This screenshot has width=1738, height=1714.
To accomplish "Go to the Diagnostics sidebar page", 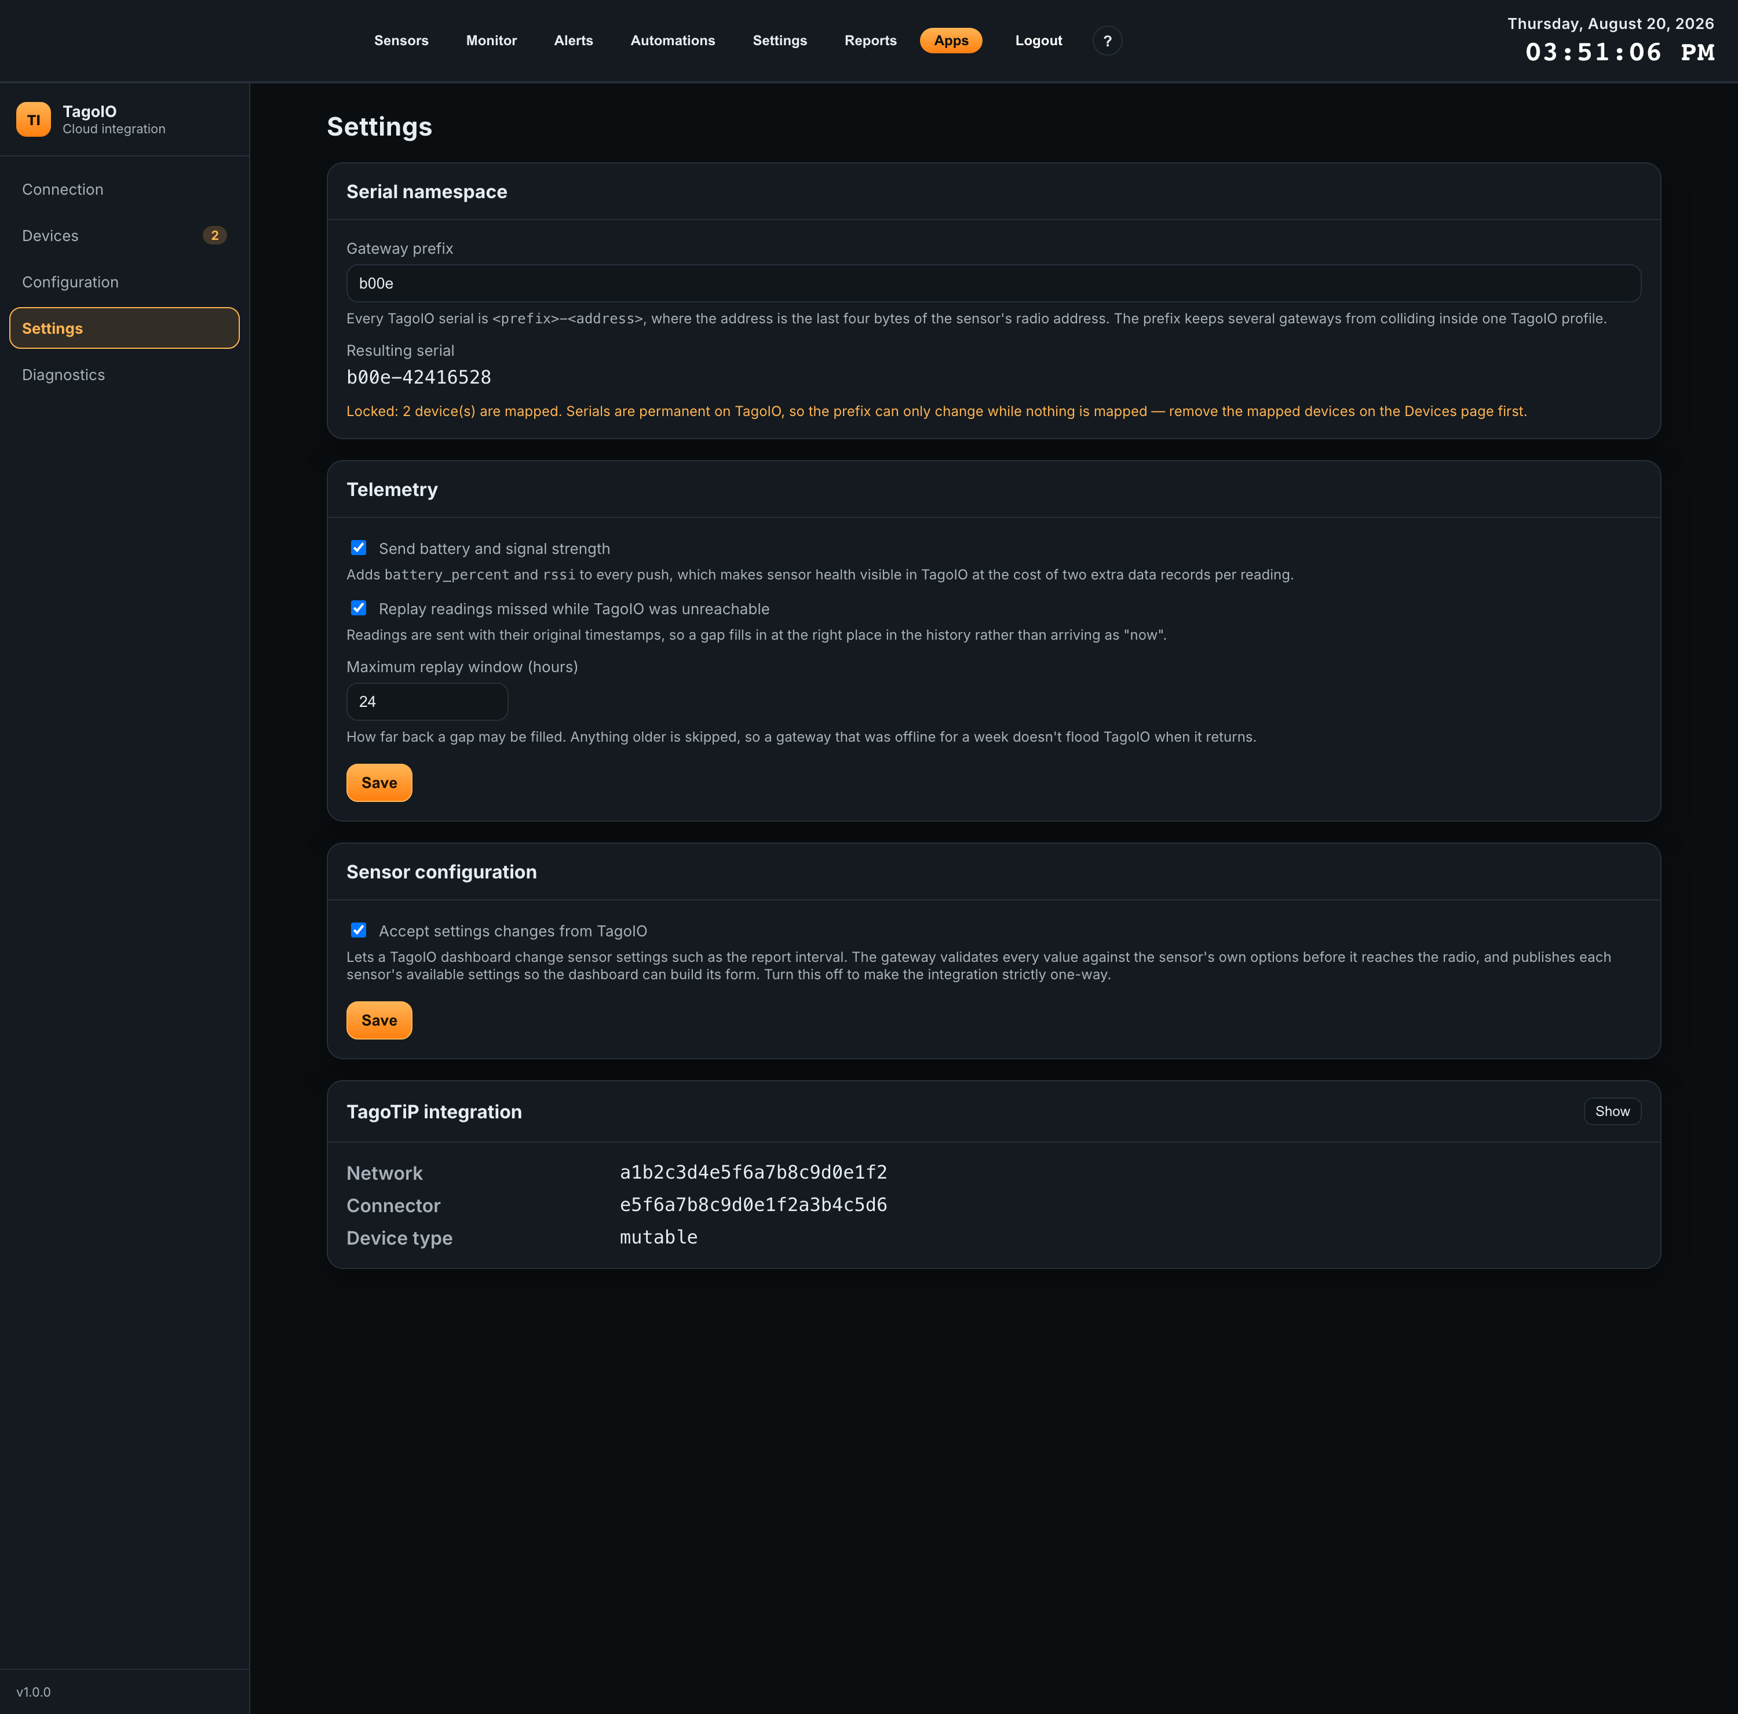I will [x=124, y=374].
